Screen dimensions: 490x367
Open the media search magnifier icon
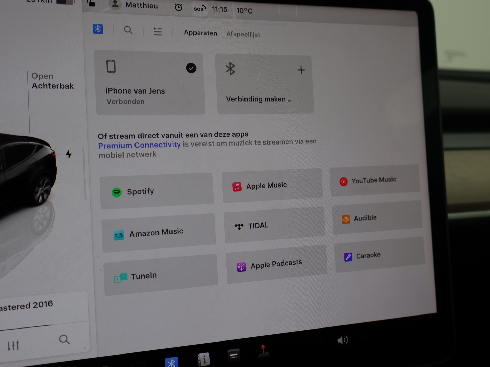128,30
